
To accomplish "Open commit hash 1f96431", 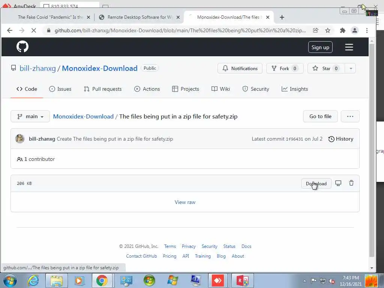I will click(x=294, y=139).
